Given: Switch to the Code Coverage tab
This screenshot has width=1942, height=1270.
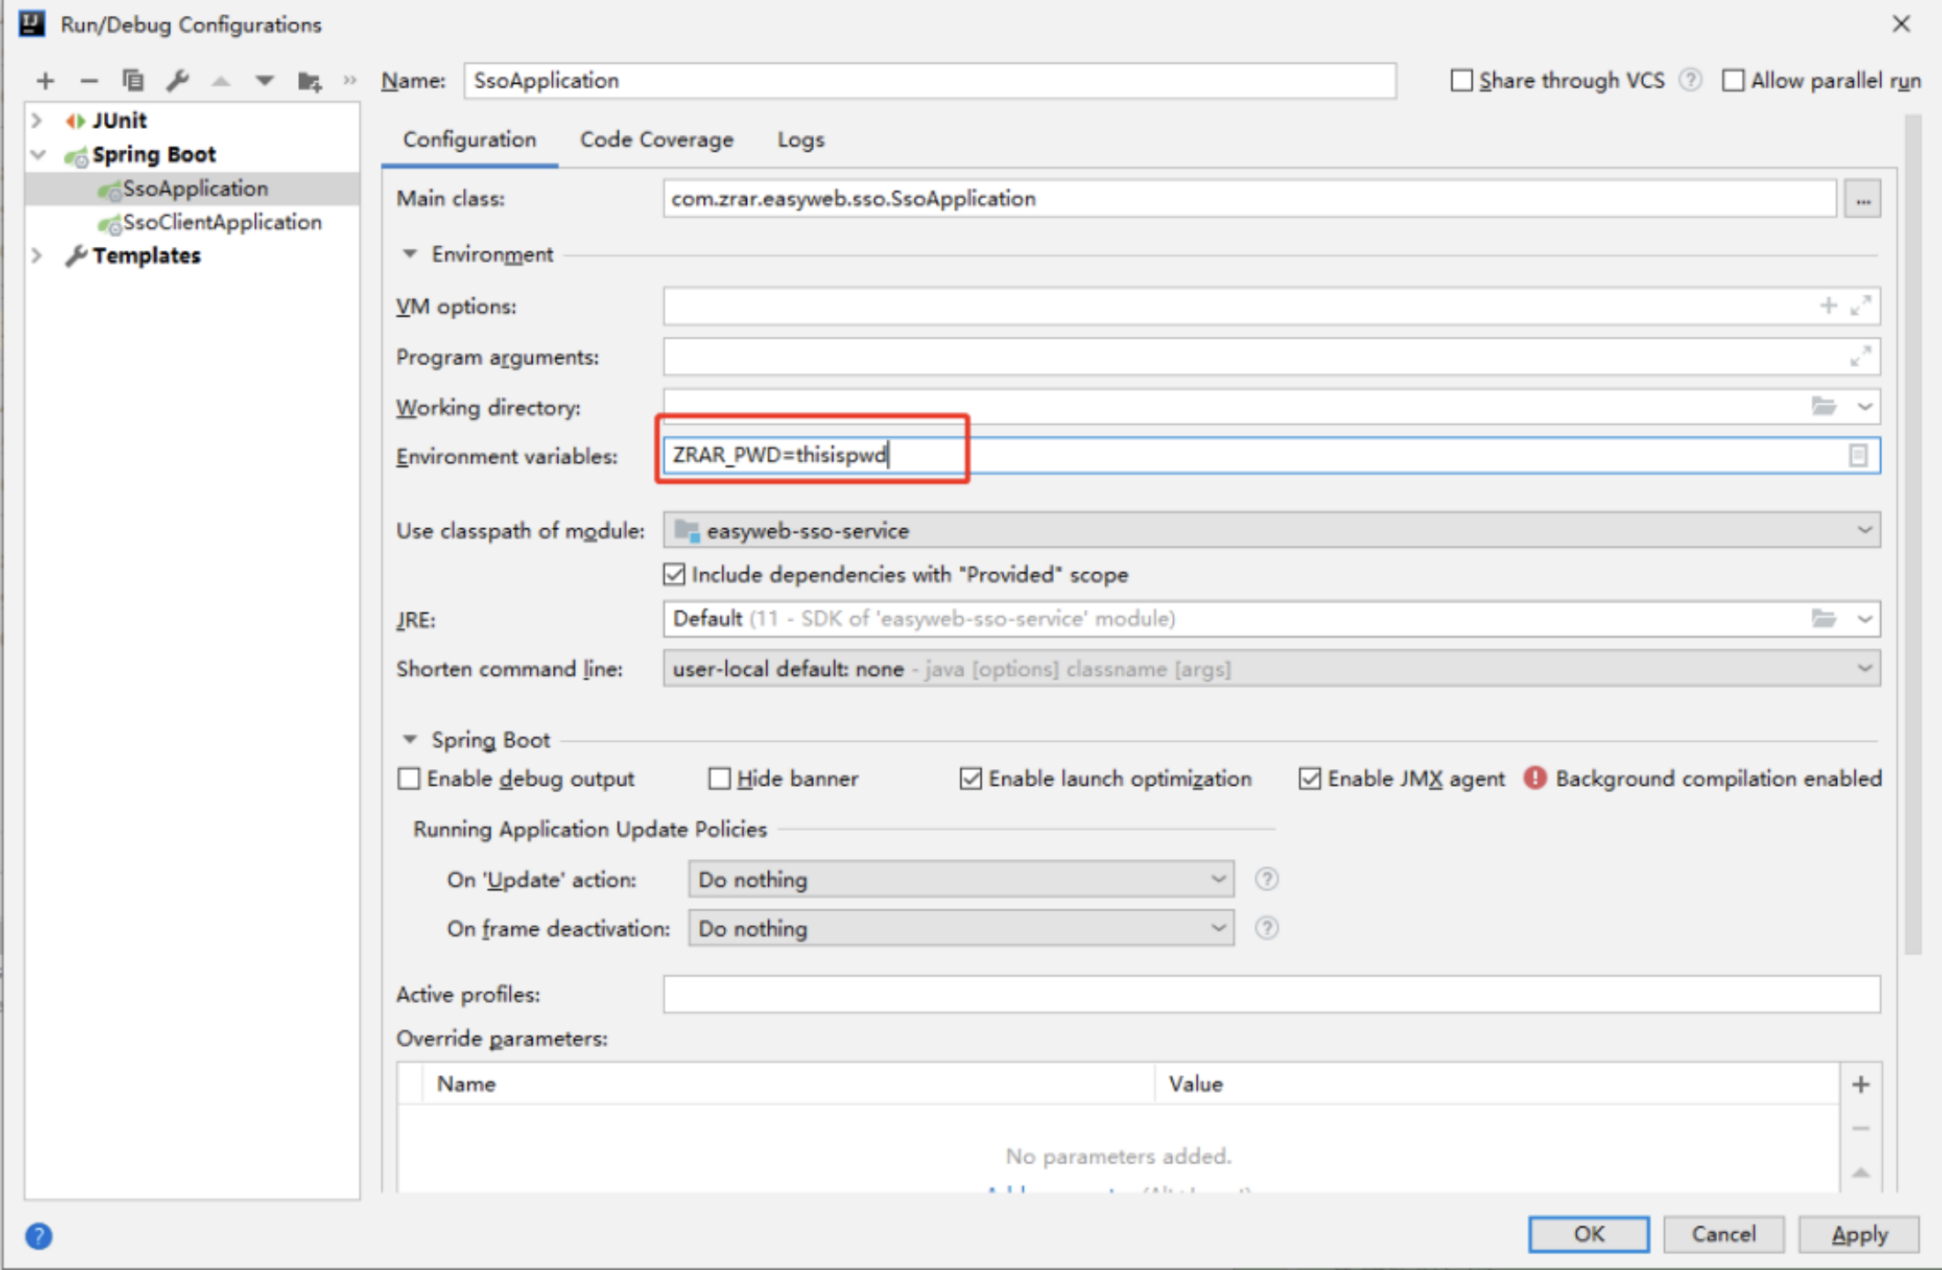Looking at the screenshot, I should (x=656, y=139).
